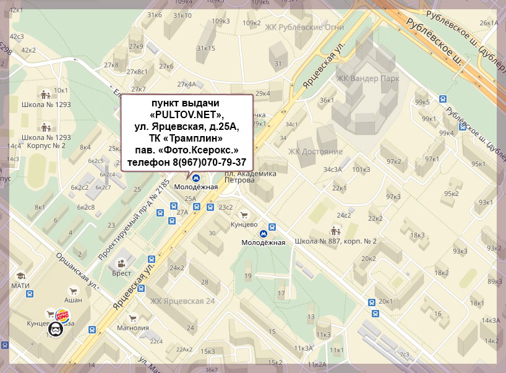Click the МАТИ graduation cap icon

[x=20, y=276]
